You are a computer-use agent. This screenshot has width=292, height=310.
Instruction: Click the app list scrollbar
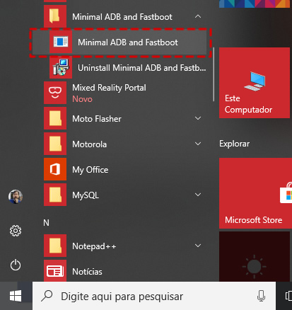214,74
